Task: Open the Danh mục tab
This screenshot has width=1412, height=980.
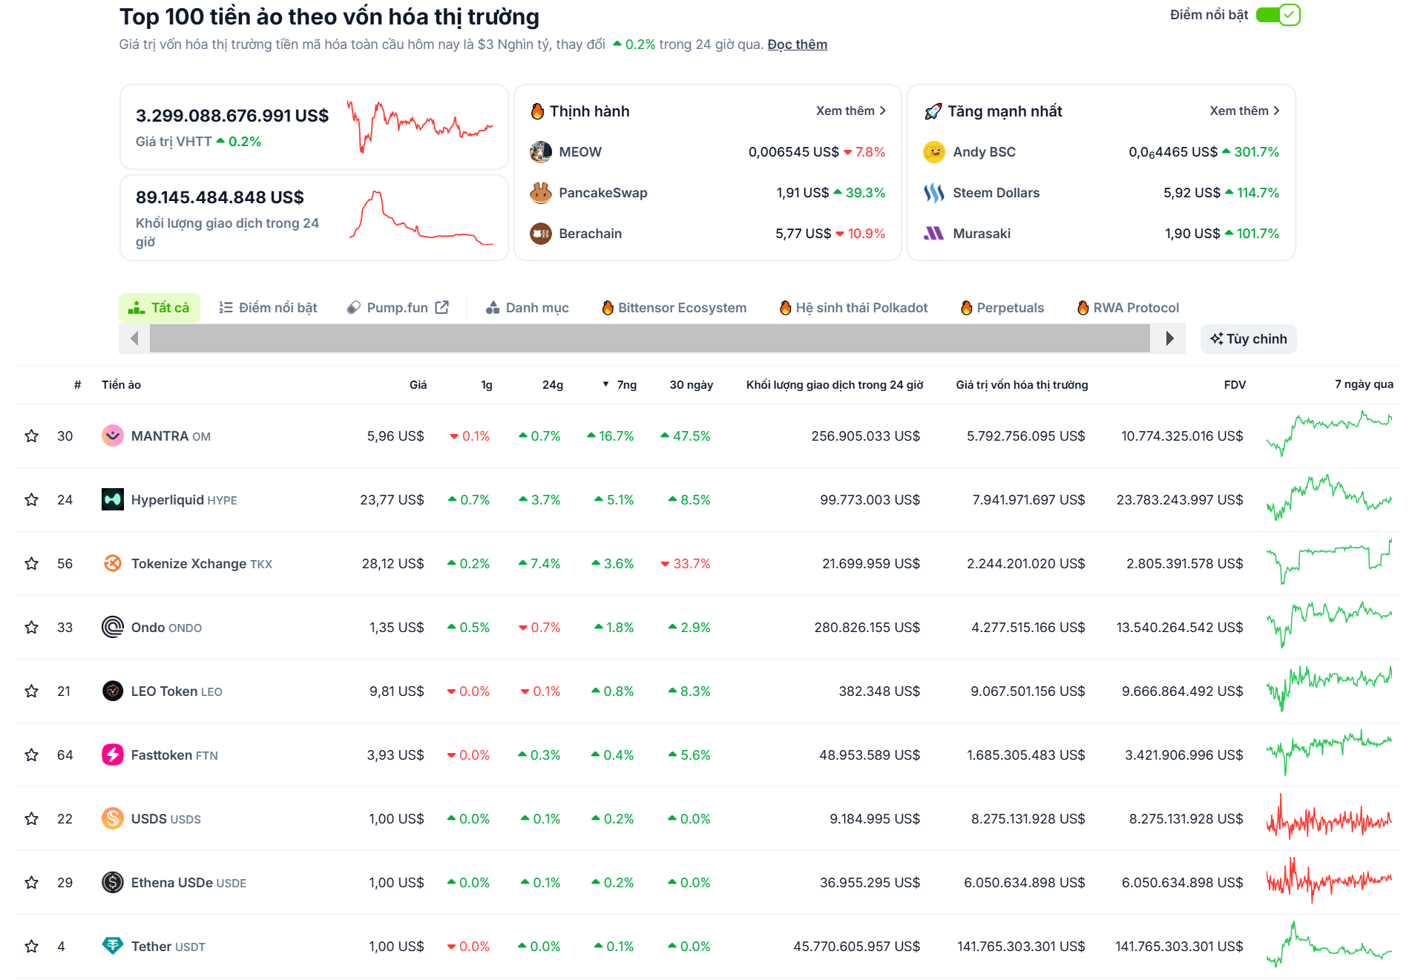Action: click(527, 307)
